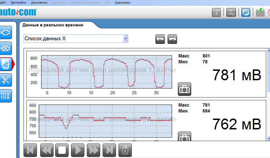Open the wrench and screwdriver tools icon

pyautogui.click(x=5, y=80)
